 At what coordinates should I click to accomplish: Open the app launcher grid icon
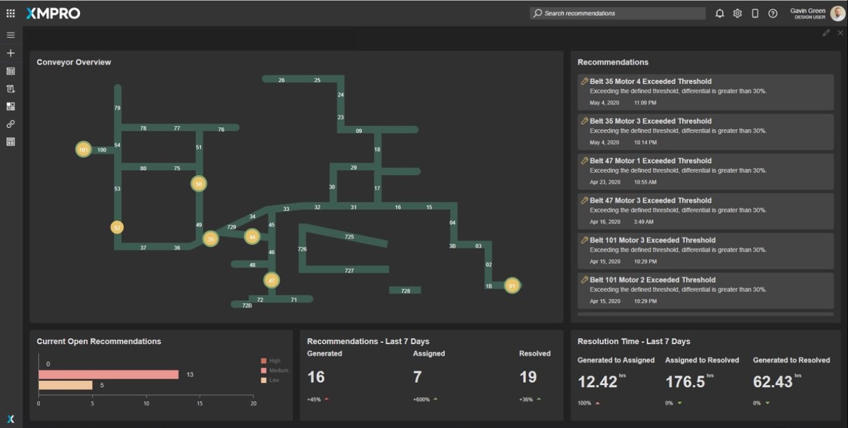pyautogui.click(x=11, y=13)
